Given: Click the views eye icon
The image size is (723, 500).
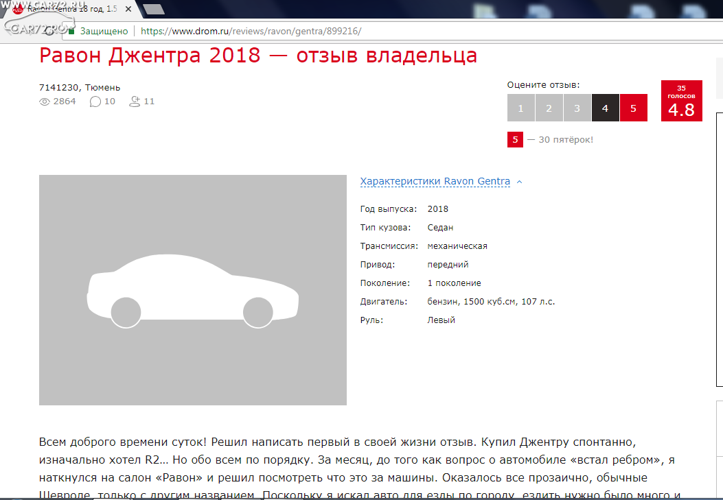Looking at the screenshot, I should tap(44, 102).
